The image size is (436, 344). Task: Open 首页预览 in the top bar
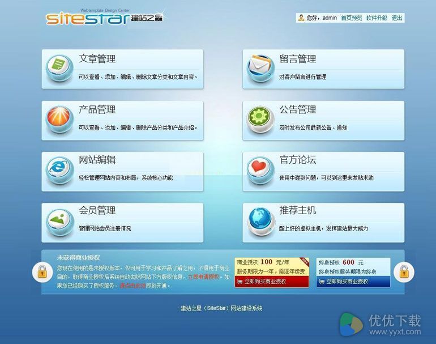[x=352, y=18]
